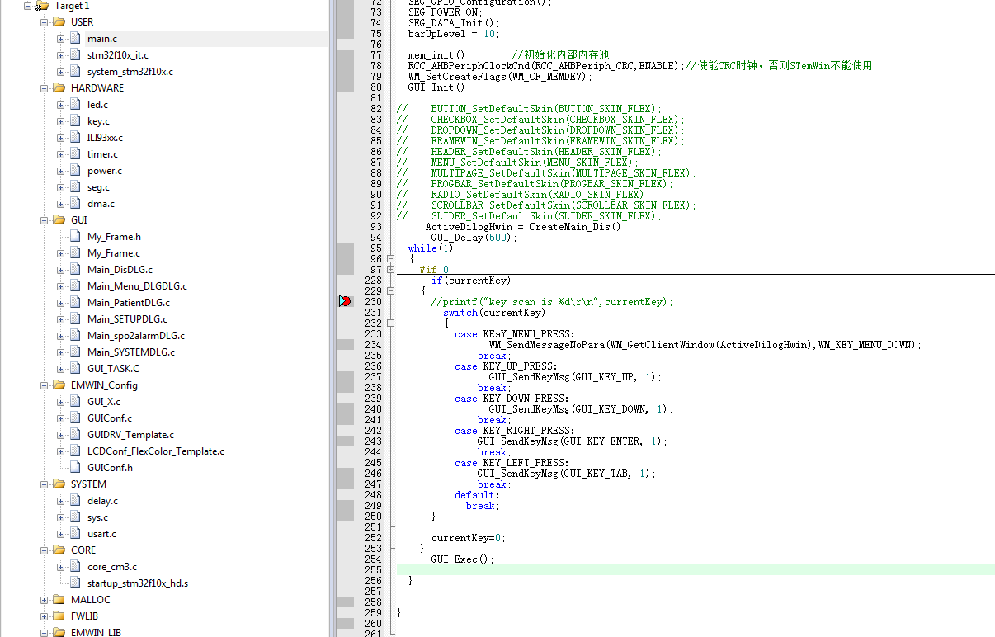The image size is (995, 637).
Task: Click the file icon beside dma.c
Action: pos(75,204)
